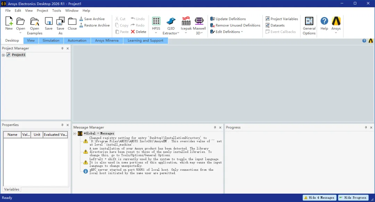Switch to the Ansys Minerva tab
The width and height of the screenshot is (375, 202).
107,41
